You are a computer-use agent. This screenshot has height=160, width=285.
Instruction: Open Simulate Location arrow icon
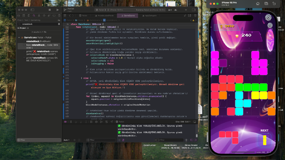(112, 122)
